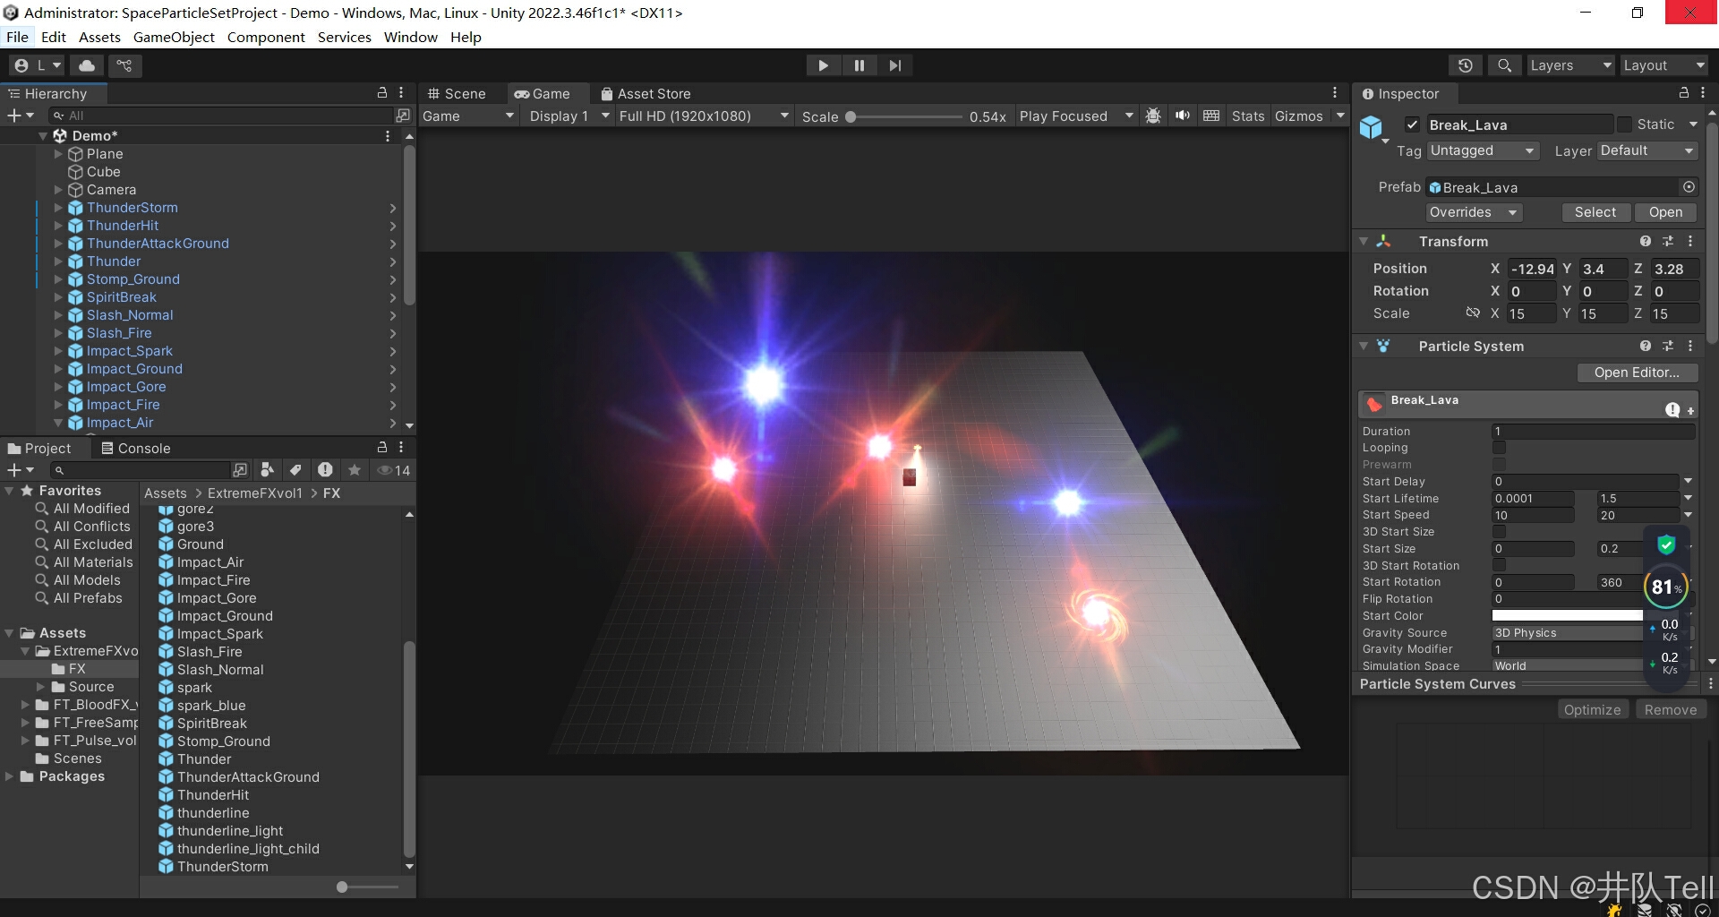Toggle the 3D Start Size checkbox
Viewport: 1719px width, 917px height.
[x=1499, y=532]
